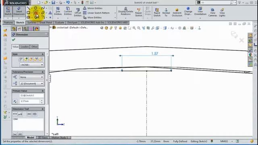The height and width of the screenshot is (145, 258).
Task: Switch to Other tab in Dimension panel
Action: [34, 47]
